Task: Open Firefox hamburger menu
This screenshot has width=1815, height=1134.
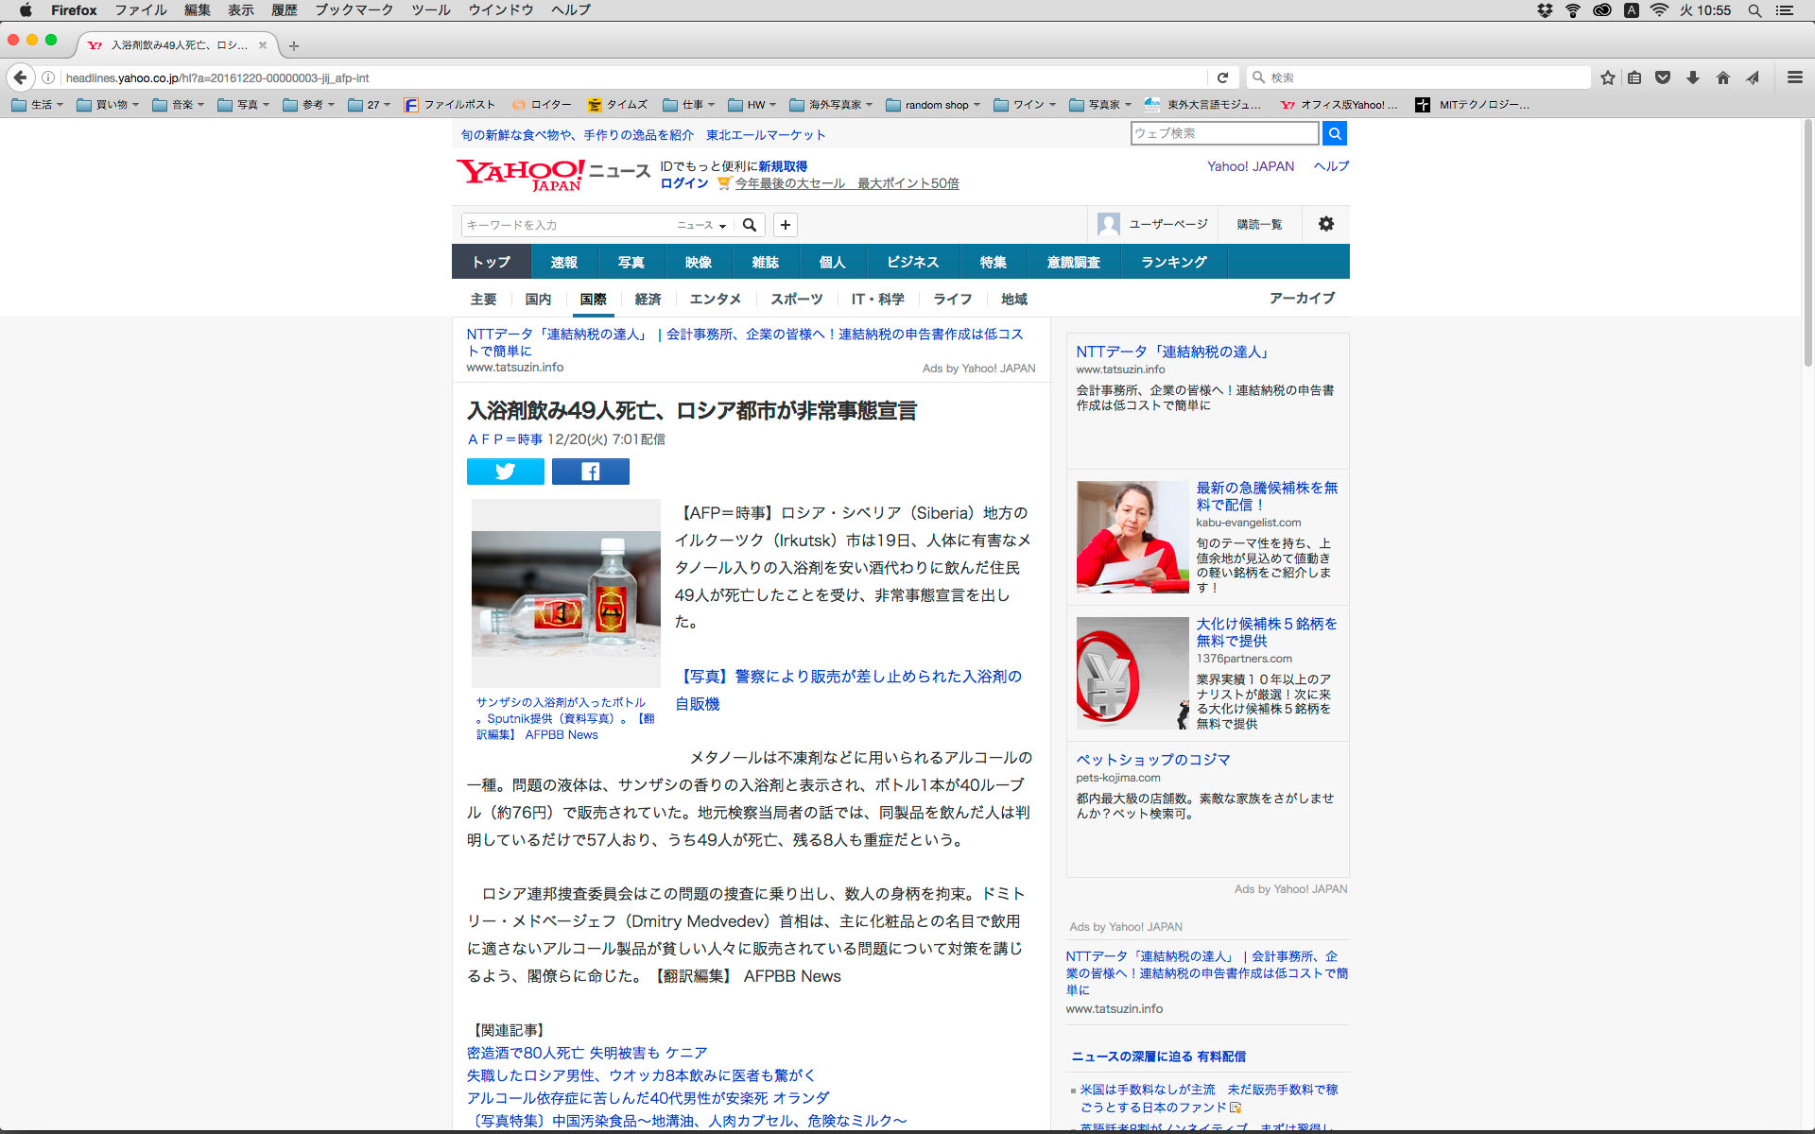Action: click(x=1794, y=77)
